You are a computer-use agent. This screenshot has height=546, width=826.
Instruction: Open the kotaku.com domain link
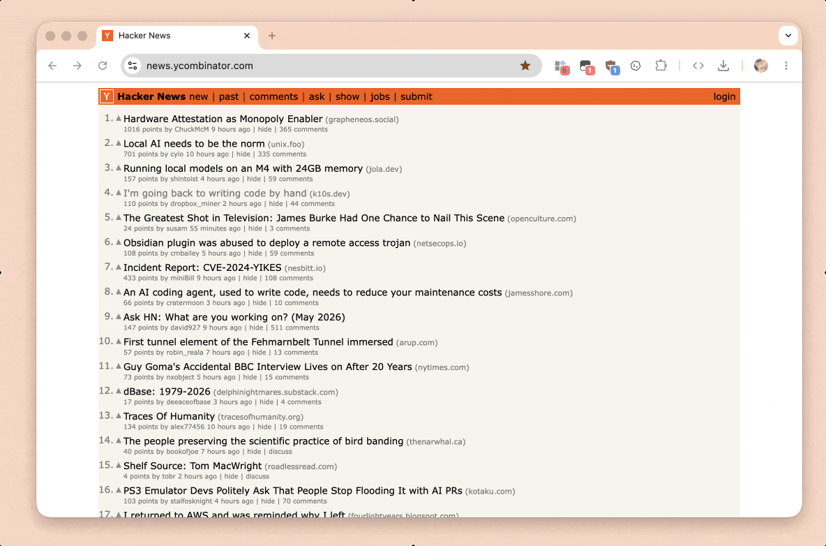[490, 491]
